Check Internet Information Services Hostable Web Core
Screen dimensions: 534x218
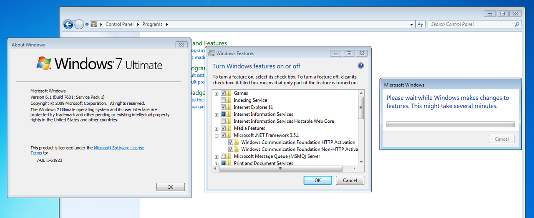223,121
